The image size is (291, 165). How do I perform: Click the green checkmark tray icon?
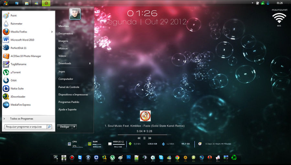[x=263, y=3]
